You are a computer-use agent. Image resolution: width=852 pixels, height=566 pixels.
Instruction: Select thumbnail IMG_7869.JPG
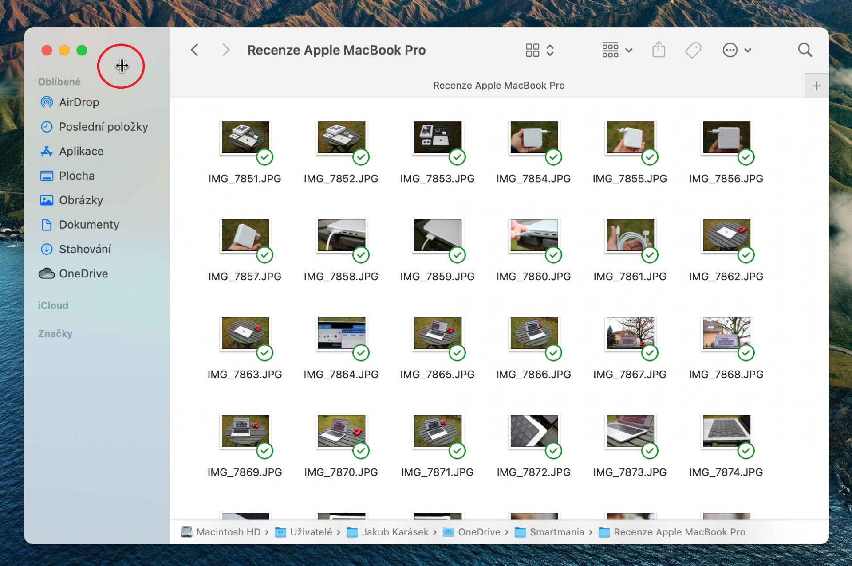(x=245, y=431)
